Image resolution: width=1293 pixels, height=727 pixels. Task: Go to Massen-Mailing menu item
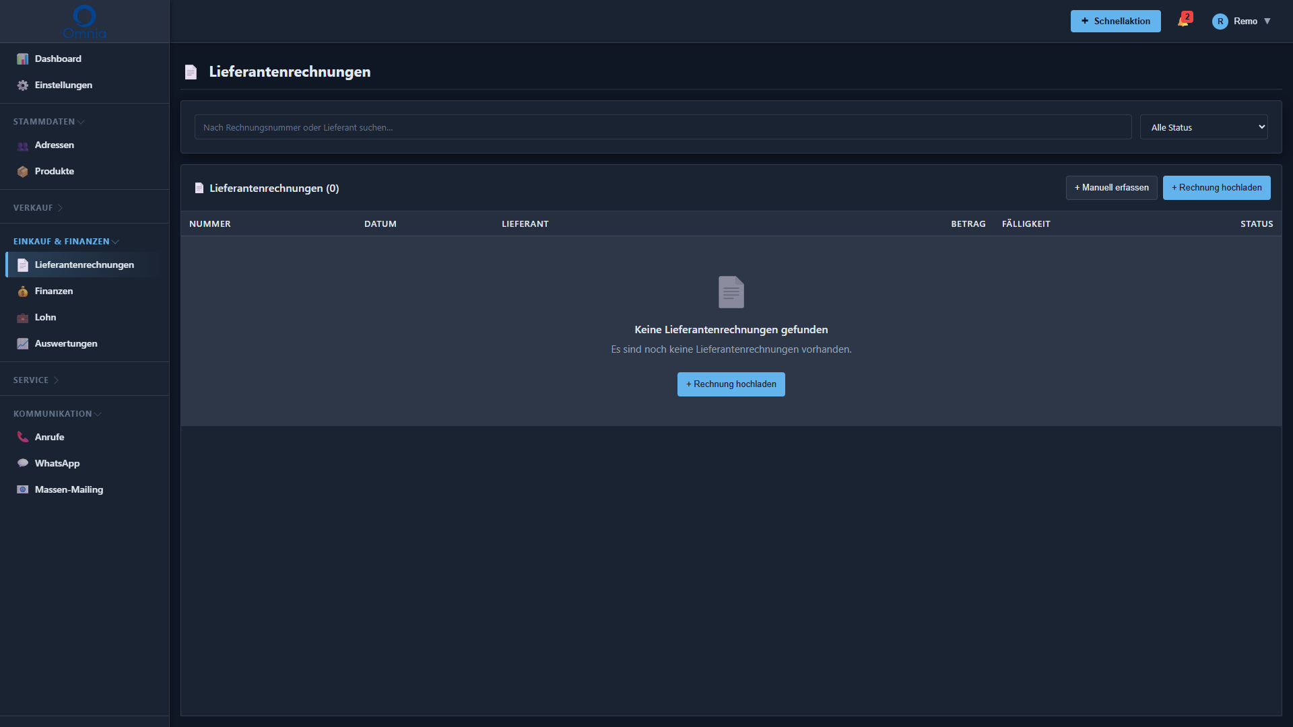pyautogui.click(x=69, y=490)
